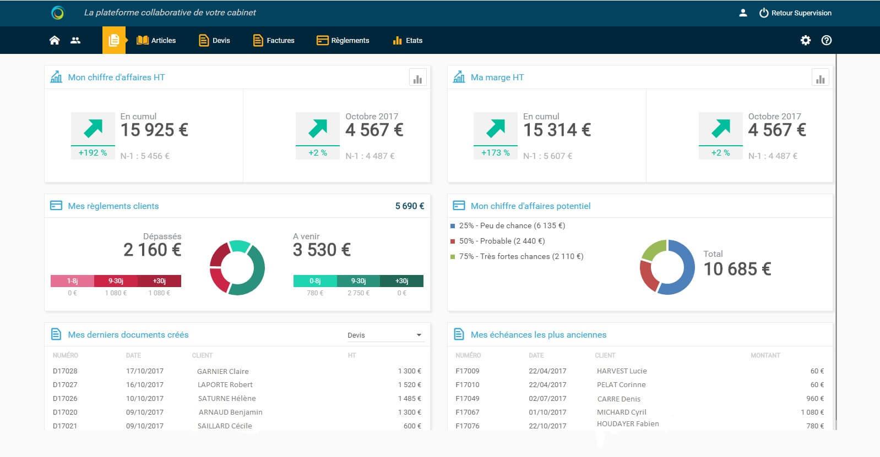Go to the home icon

pos(55,40)
